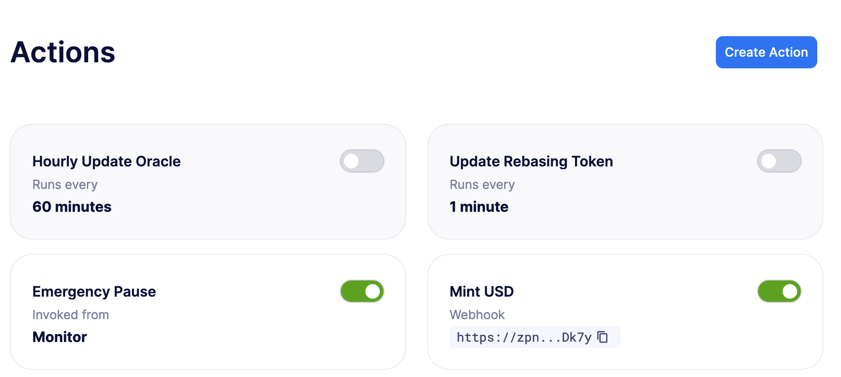Viewport: 841px width, 377px height.
Task: Copy the Mint USD webhook URL
Action: pyautogui.click(x=602, y=337)
